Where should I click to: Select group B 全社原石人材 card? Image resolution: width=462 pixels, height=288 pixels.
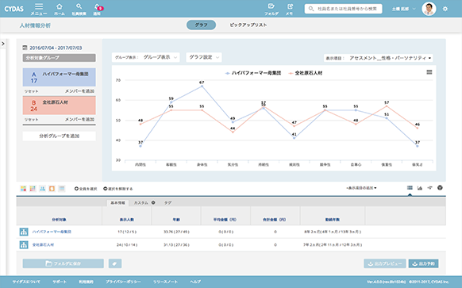click(x=60, y=106)
